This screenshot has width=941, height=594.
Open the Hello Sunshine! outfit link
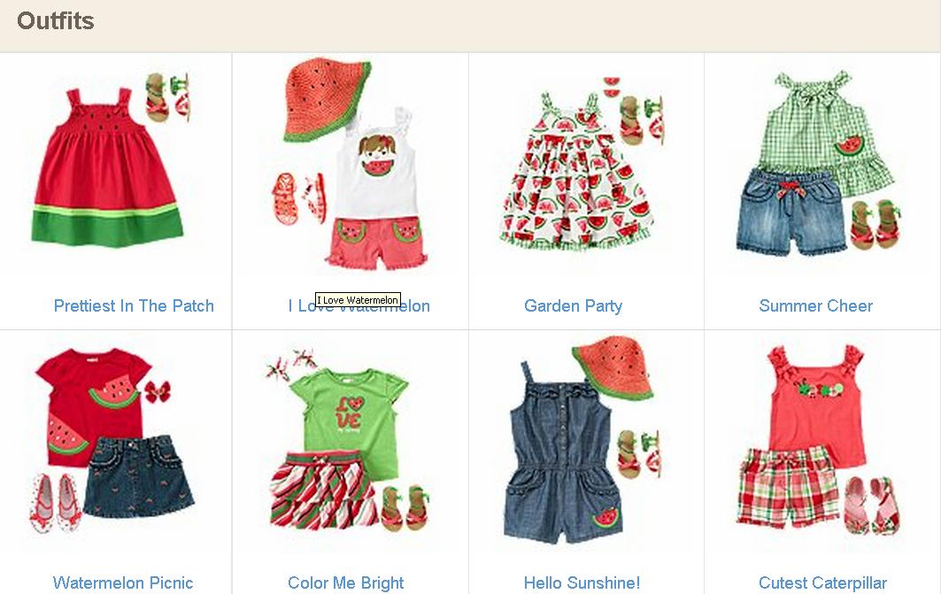pyautogui.click(x=582, y=582)
